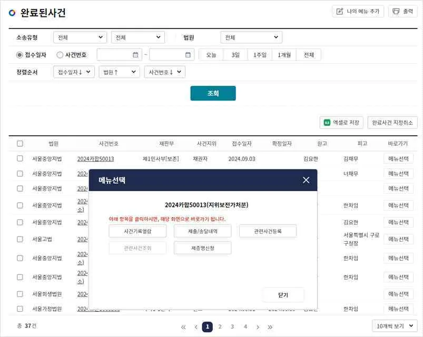Open the 2024카합50013 case number link

(x=95, y=159)
